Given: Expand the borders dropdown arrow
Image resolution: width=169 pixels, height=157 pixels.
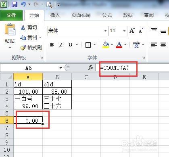Looking at the screenshot, I should point(95,44).
